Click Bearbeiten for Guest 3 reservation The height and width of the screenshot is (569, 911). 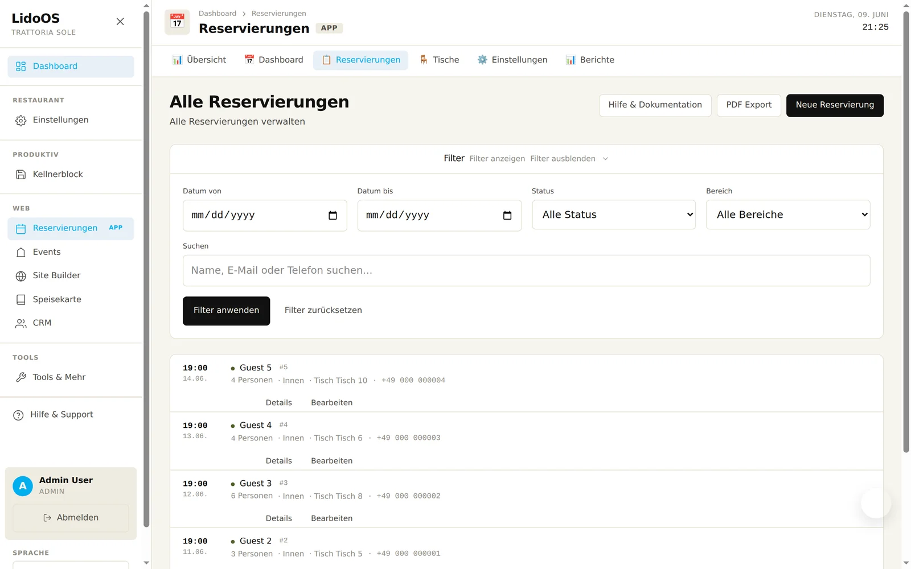332,518
